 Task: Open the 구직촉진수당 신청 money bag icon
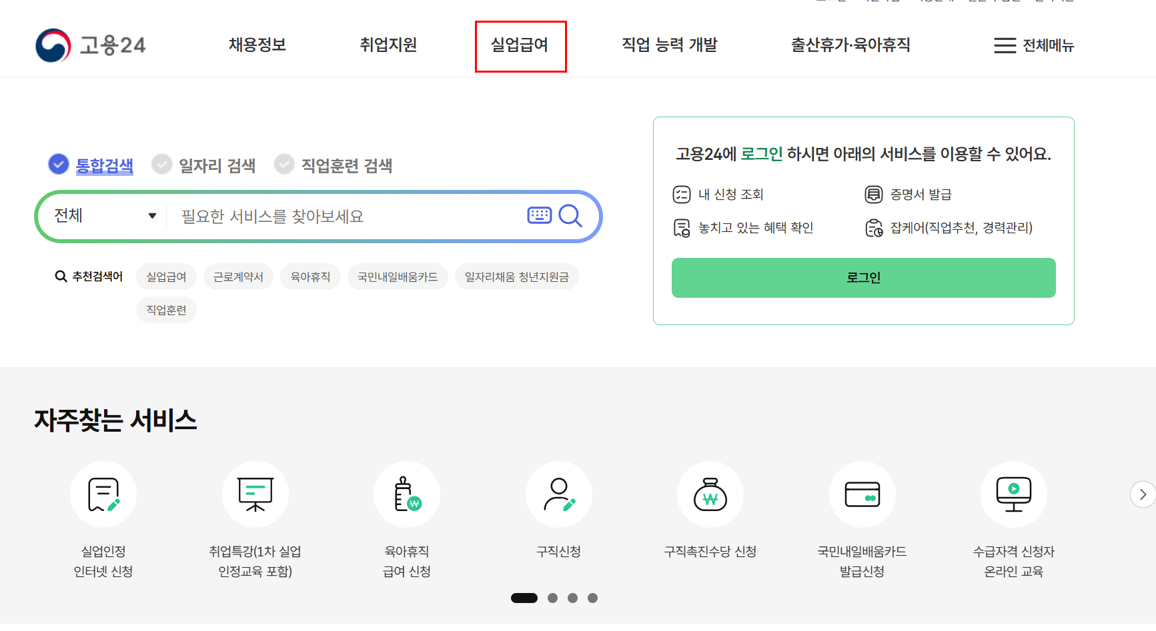point(710,494)
